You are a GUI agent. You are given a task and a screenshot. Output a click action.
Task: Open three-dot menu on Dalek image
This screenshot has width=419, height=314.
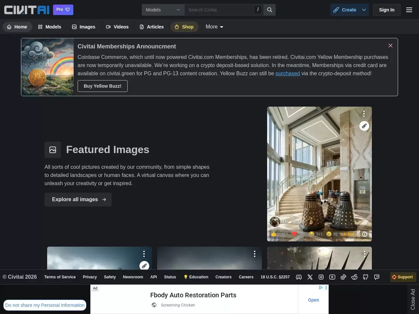point(364,114)
